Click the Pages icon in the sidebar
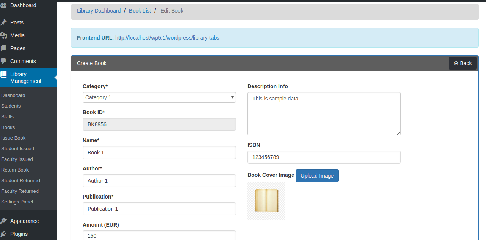Screen dimensions: 486x240 [3, 48]
